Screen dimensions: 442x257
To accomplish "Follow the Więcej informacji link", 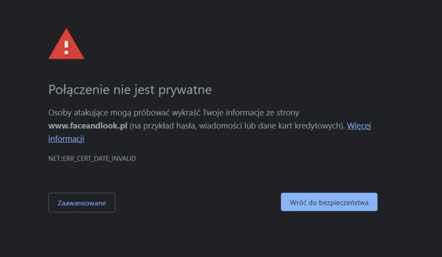I will click(358, 126).
